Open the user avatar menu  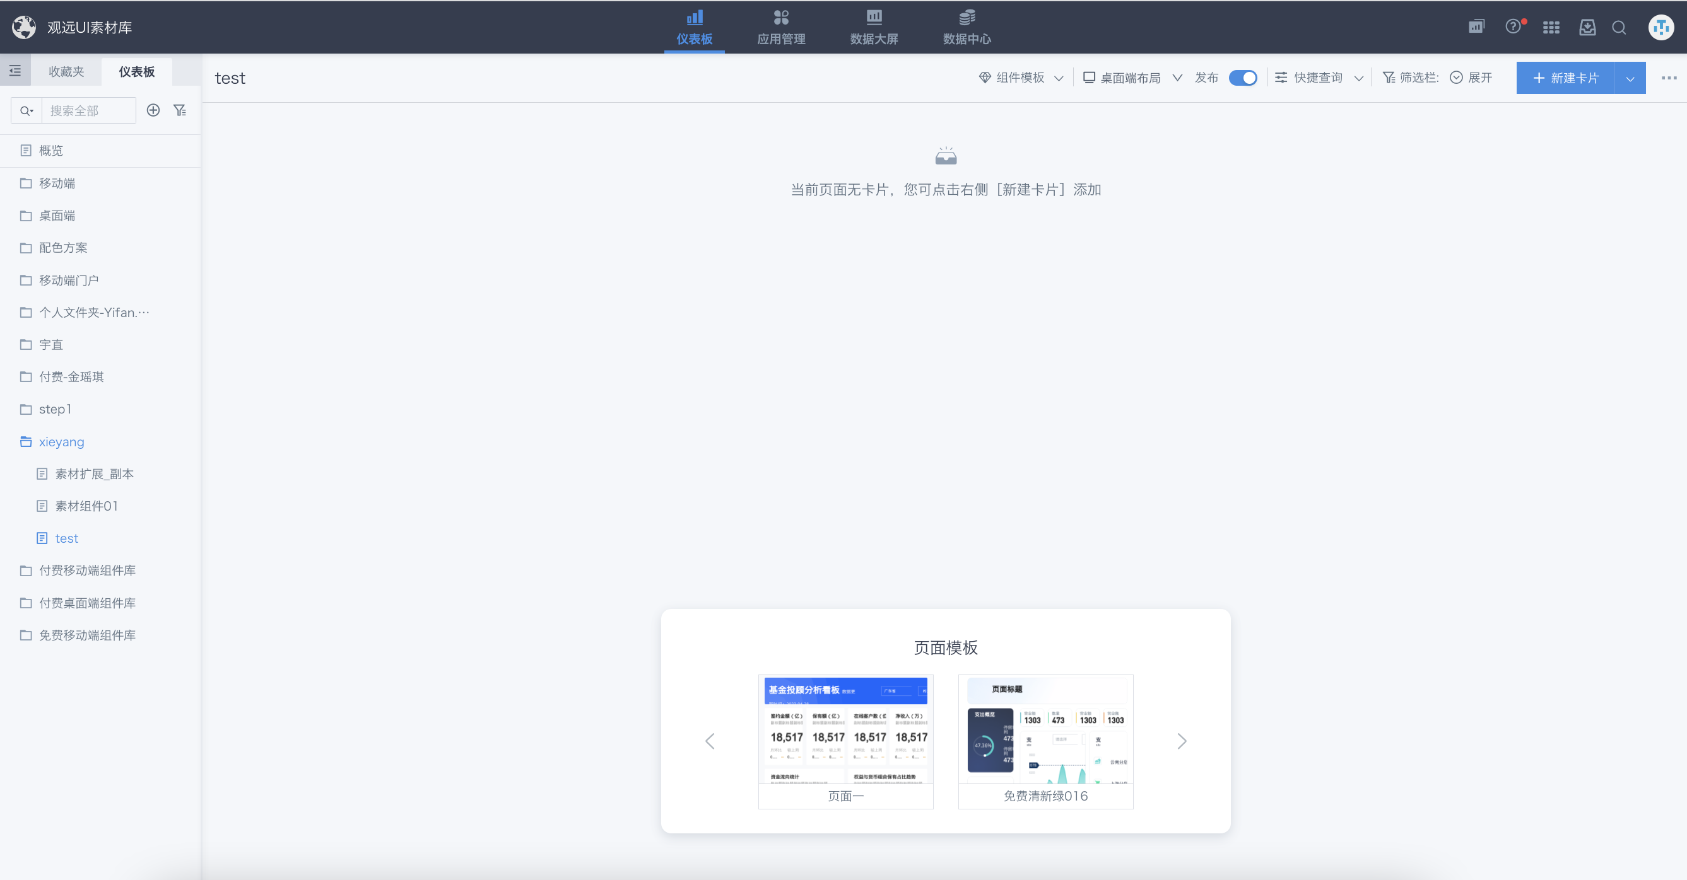point(1661,28)
